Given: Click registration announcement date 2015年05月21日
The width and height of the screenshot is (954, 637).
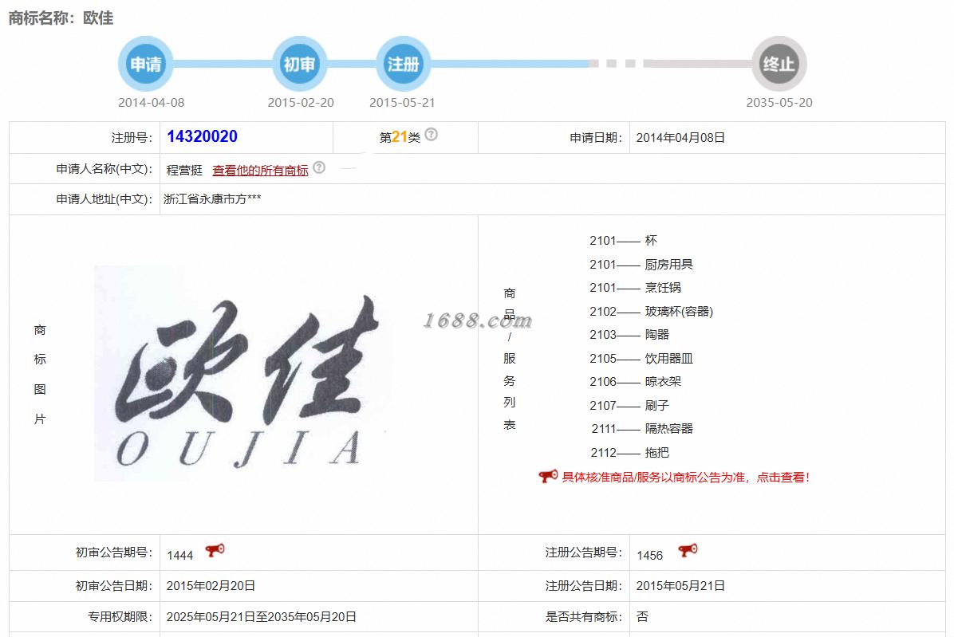Looking at the screenshot, I should [x=680, y=586].
